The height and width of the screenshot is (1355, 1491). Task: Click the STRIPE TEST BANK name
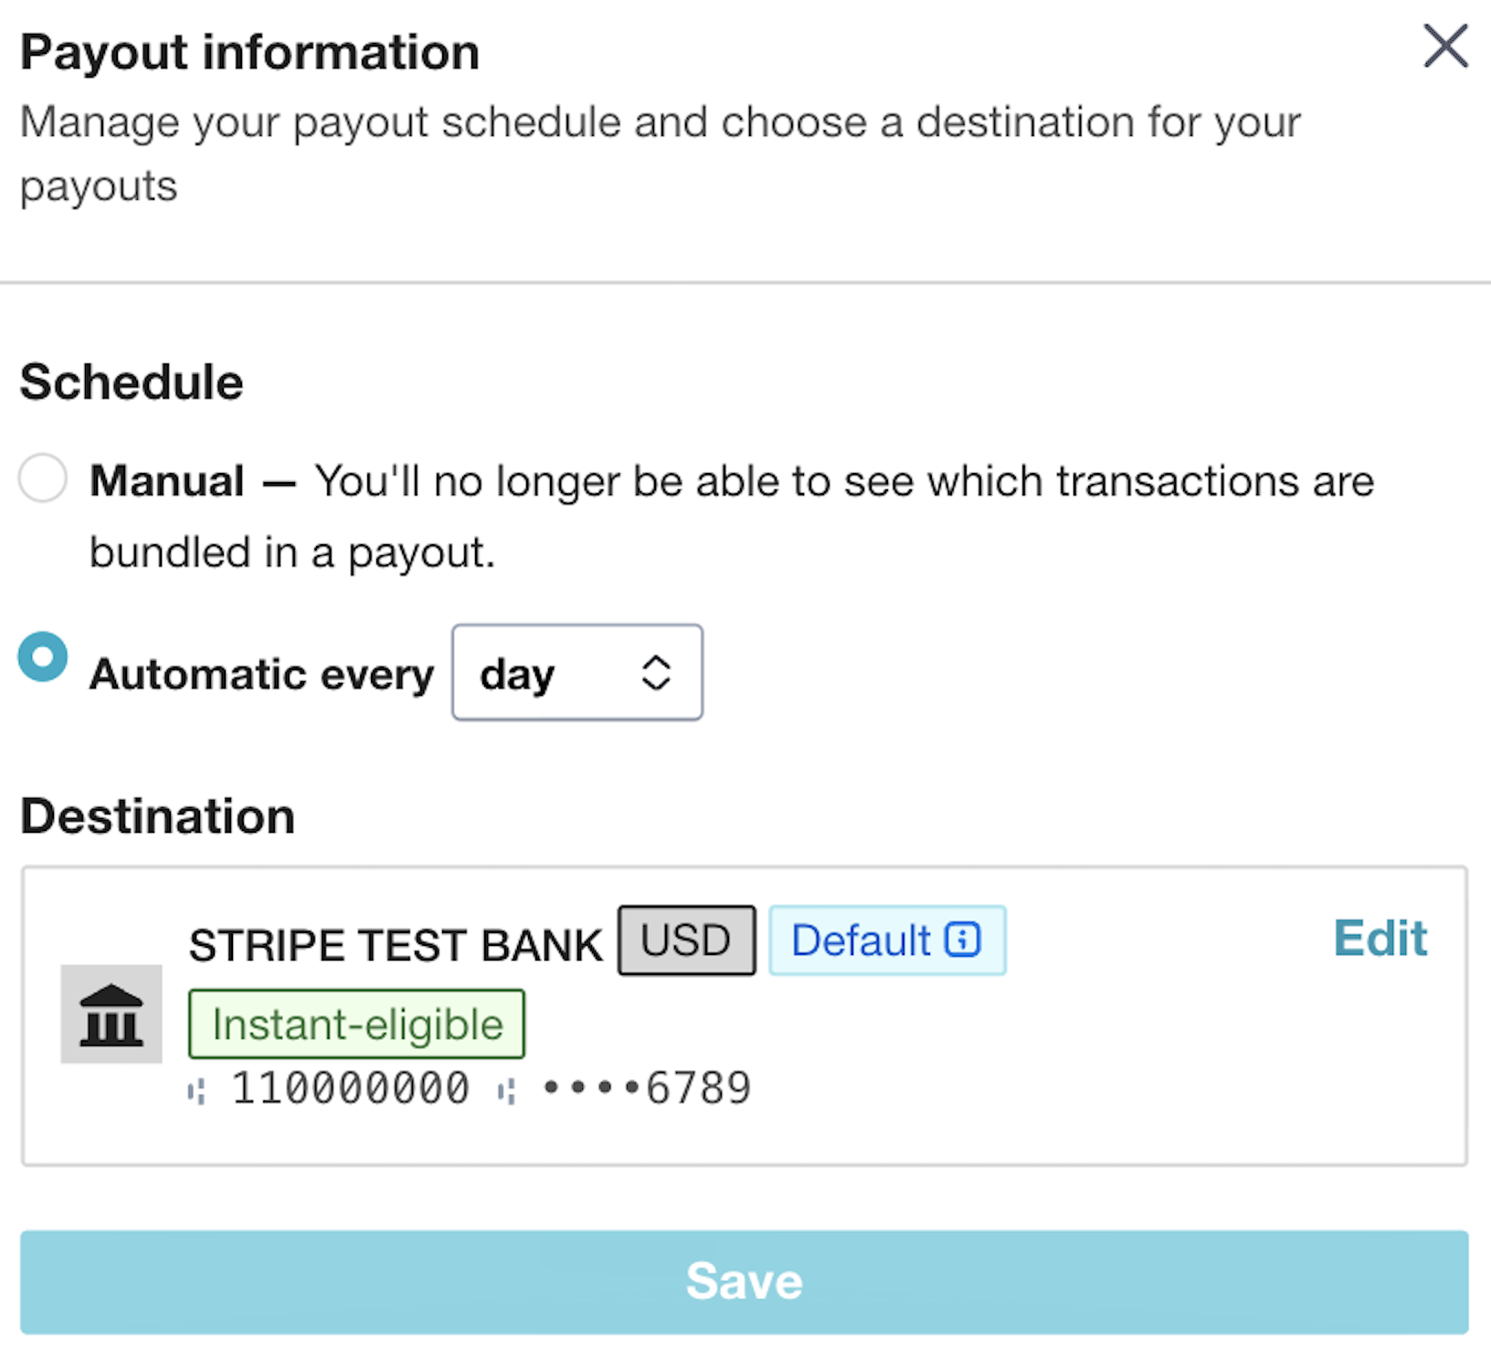pyautogui.click(x=395, y=945)
